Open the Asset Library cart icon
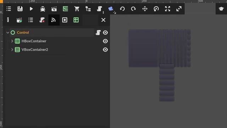This screenshot has height=128, width=227. coord(77,9)
